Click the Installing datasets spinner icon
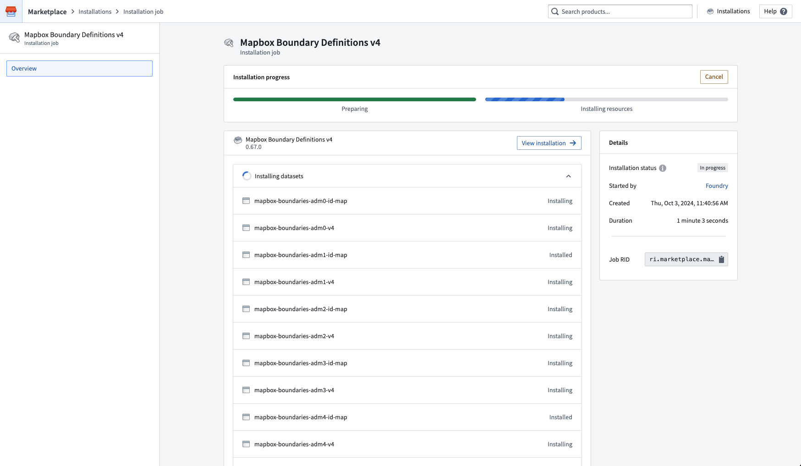Image resolution: width=801 pixels, height=466 pixels. point(247,176)
